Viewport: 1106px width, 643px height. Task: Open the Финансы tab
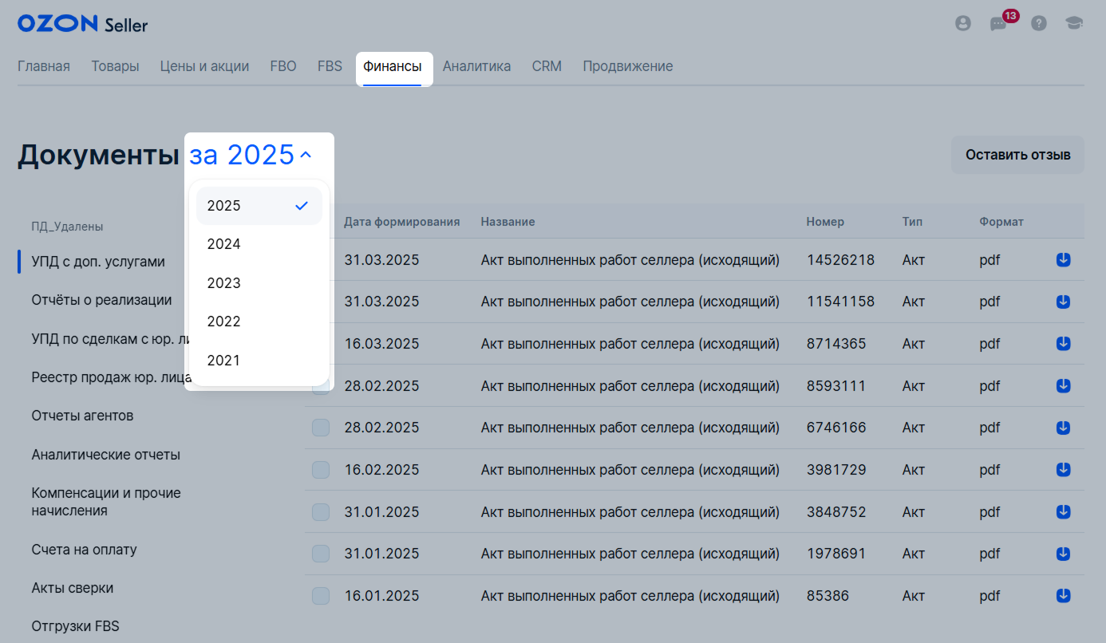[393, 66]
